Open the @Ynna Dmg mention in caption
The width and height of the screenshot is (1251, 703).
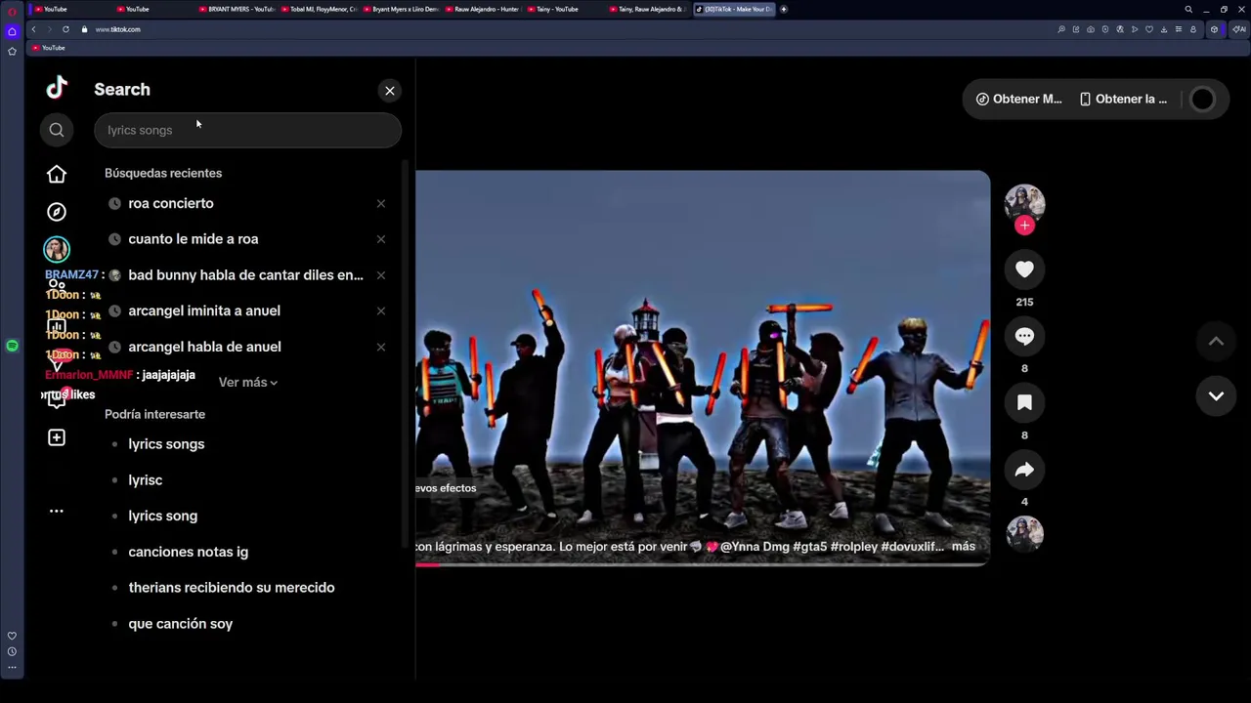point(755,547)
